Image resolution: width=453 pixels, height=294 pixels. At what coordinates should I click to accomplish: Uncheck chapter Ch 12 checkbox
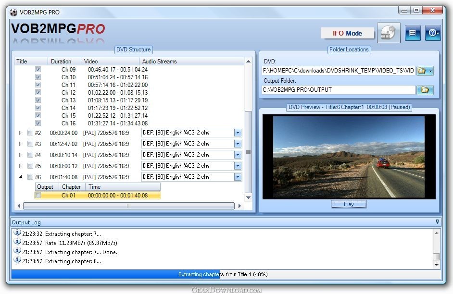click(38, 92)
